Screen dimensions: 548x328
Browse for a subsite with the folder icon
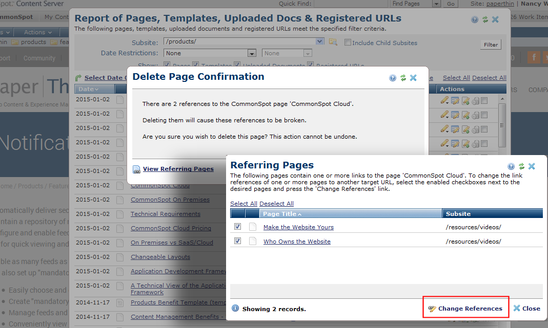[x=333, y=42]
